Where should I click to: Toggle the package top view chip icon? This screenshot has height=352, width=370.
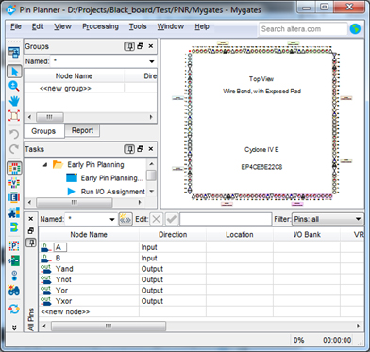pos(14,168)
